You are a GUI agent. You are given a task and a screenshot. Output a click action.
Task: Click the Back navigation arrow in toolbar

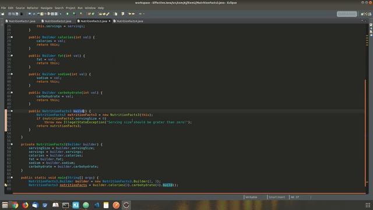point(129,14)
